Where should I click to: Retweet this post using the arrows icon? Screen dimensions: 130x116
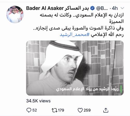click(x=55, y=110)
